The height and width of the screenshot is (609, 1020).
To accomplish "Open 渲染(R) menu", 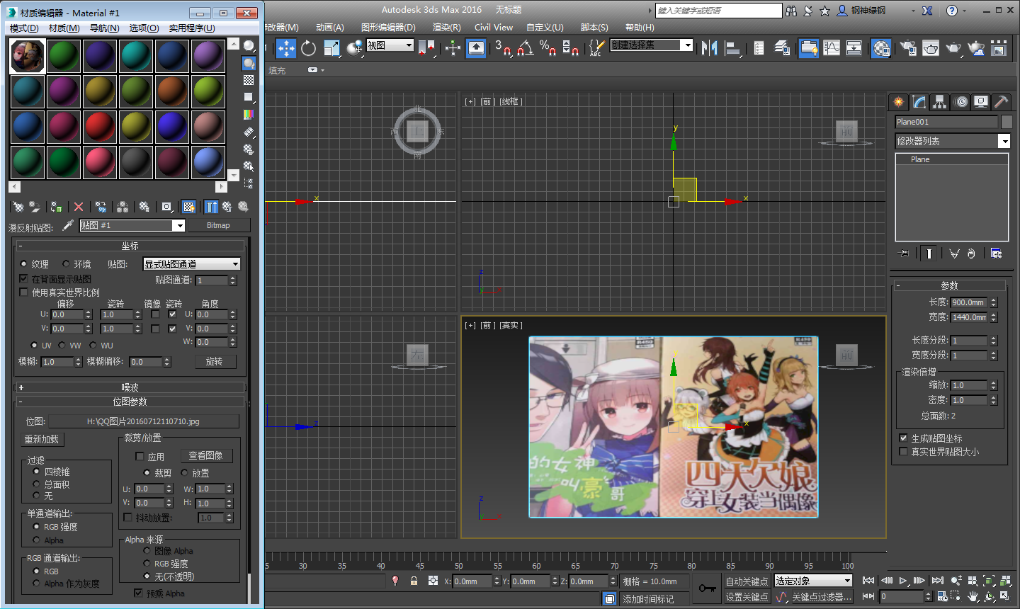I will coord(446,27).
